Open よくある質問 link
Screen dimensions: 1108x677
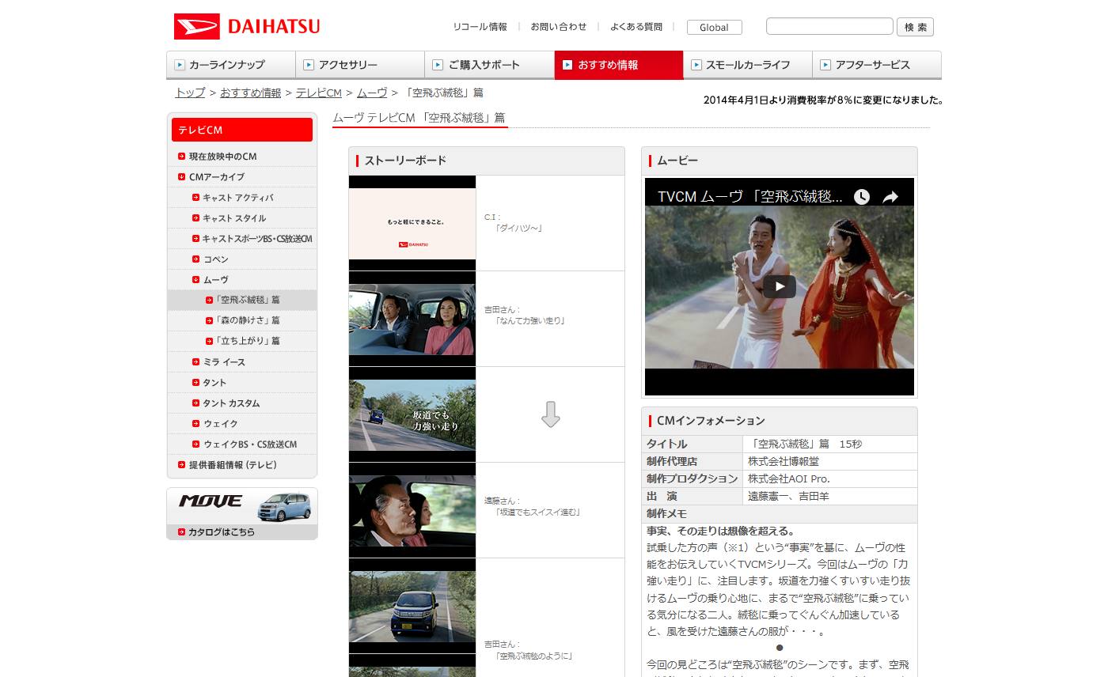coord(636,26)
